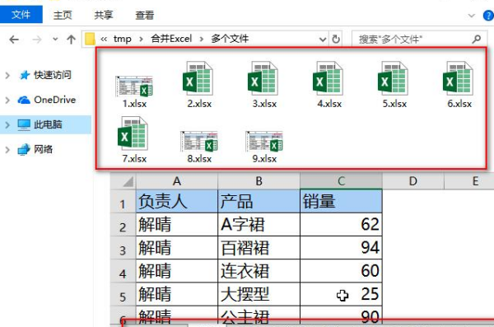The height and width of the screenshot is (327, 494).
Task: Click the search magnifier icon
Action: 477,39
